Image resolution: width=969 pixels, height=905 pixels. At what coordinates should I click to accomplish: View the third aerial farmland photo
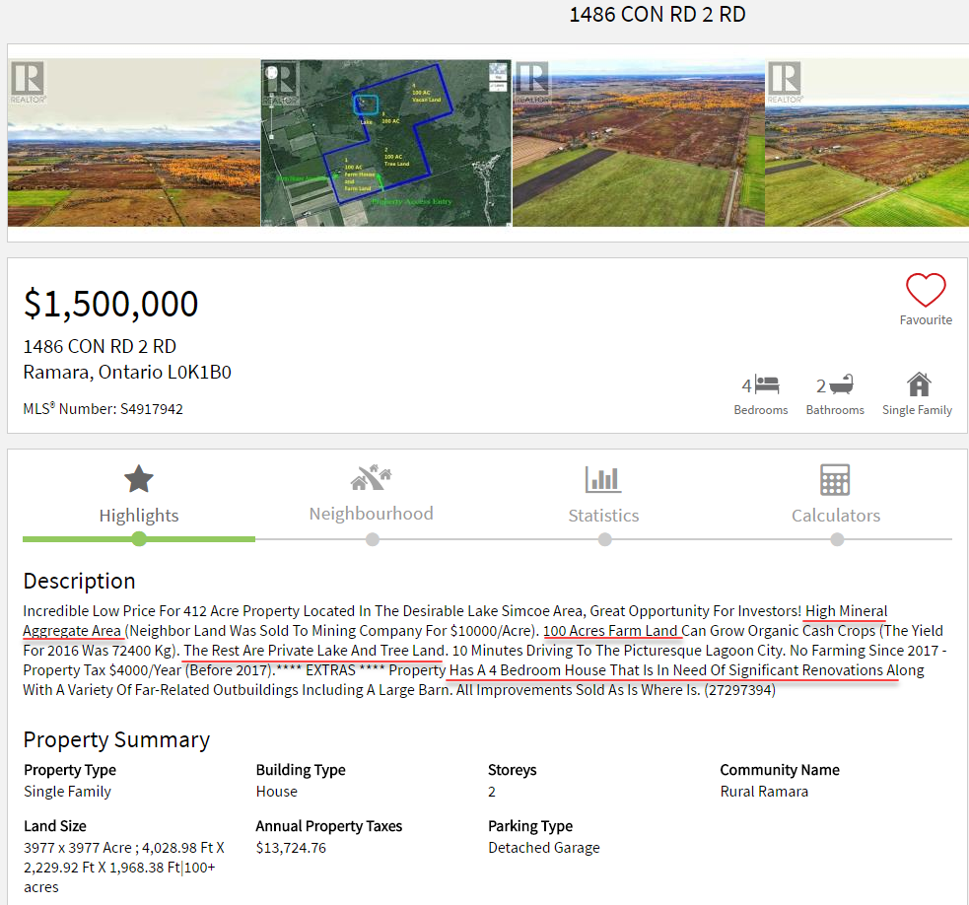tap(638, 143)
